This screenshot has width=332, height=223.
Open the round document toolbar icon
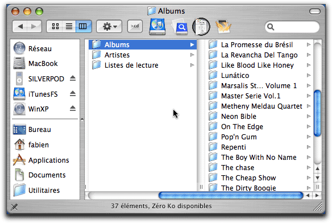pyautogui.click(x=201, y=27)
